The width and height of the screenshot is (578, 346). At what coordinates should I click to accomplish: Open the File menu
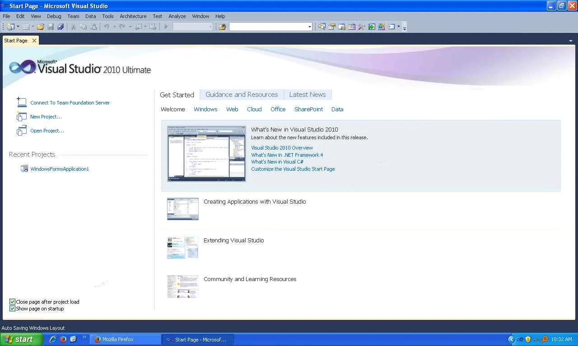coord(6,16)
